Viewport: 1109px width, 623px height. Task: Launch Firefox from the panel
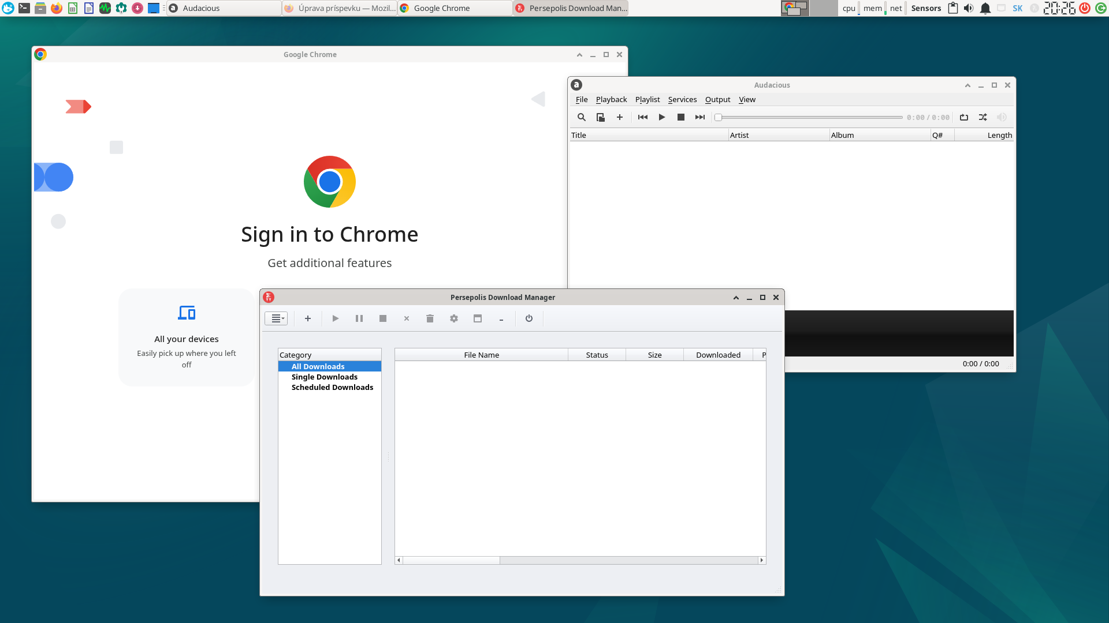(57, 8)
